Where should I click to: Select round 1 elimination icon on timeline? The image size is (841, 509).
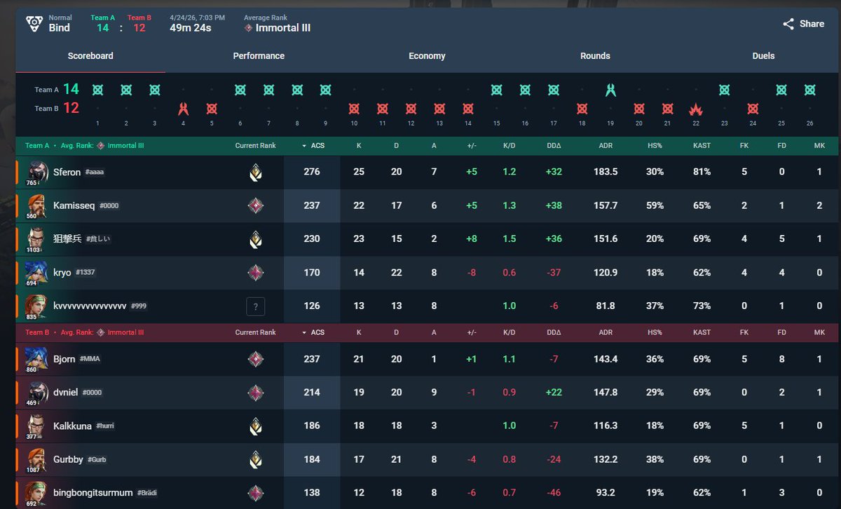97,90
